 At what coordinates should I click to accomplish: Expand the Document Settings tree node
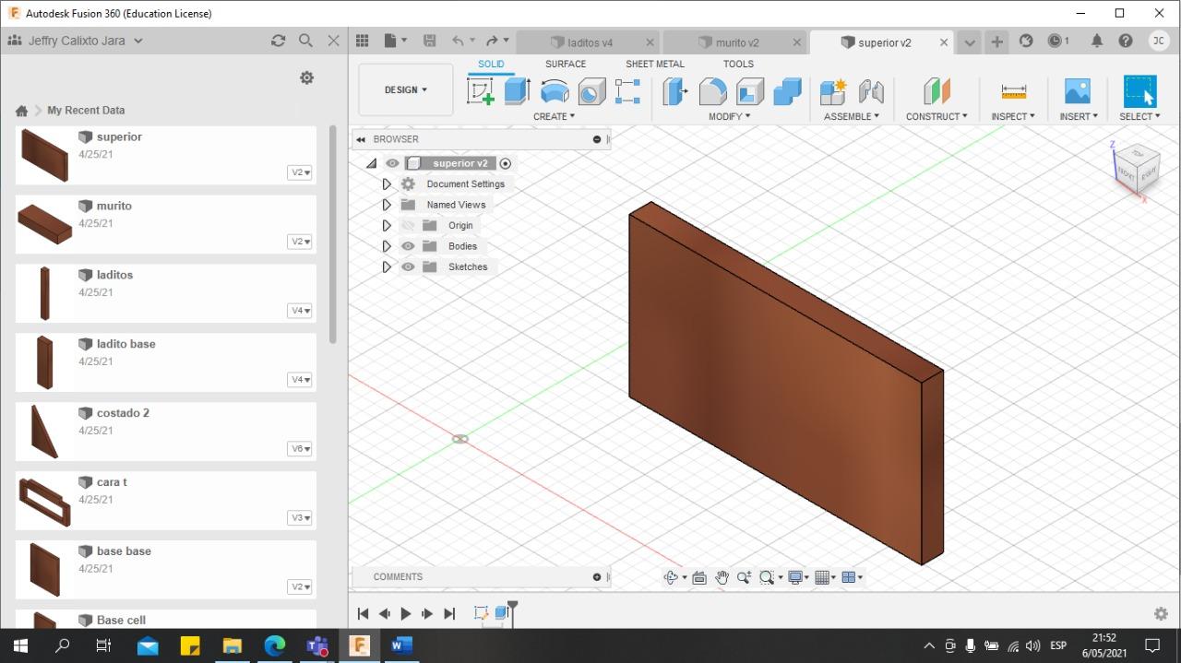[x=387, y=184]
